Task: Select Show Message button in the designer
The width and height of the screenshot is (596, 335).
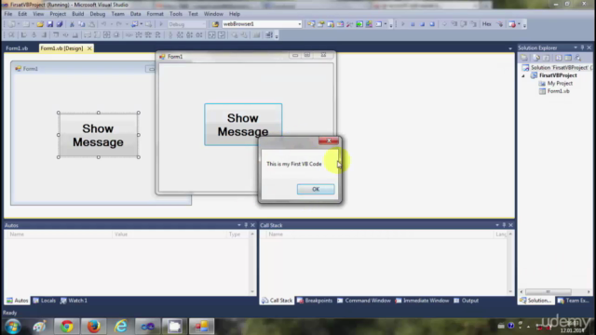Action: 99,135
